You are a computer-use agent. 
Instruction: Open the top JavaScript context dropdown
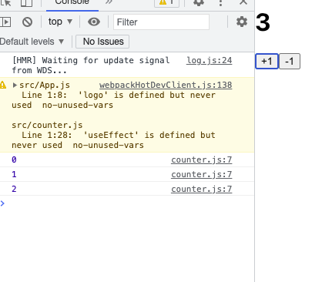click(x=60, y=22)
